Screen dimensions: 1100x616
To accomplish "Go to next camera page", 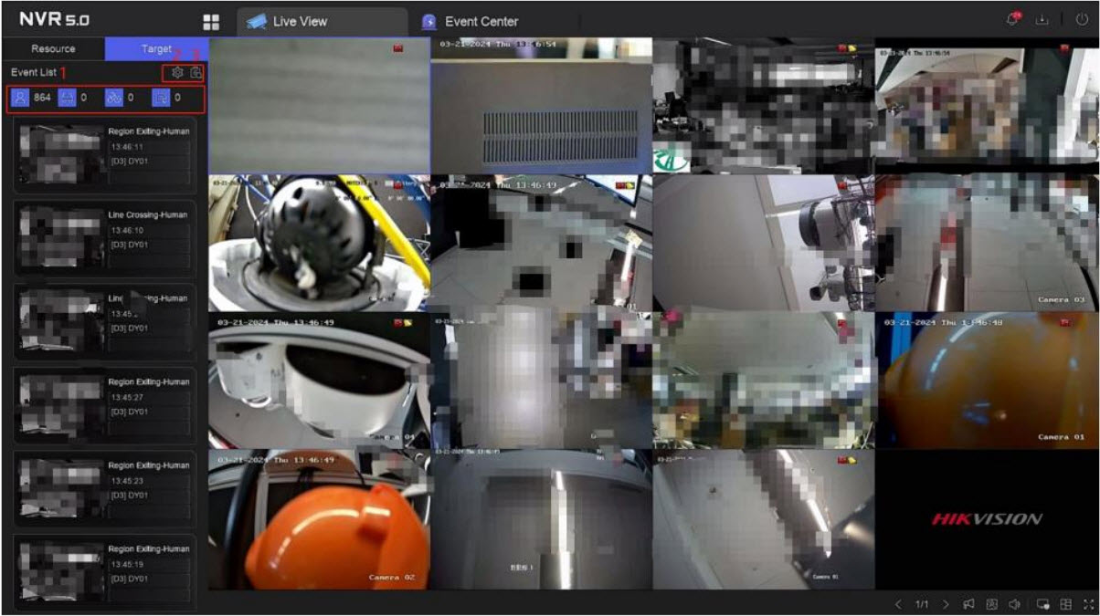I will (946, 604).
